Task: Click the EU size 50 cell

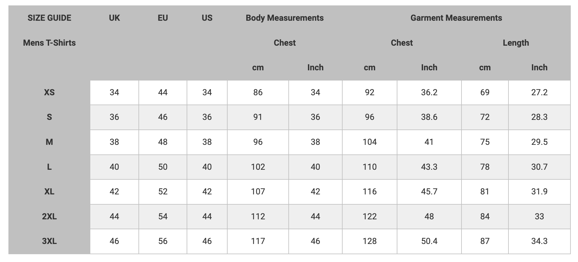Action: click(163, 167)
